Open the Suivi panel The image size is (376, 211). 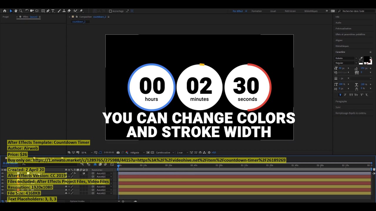(x=338, y=107)
